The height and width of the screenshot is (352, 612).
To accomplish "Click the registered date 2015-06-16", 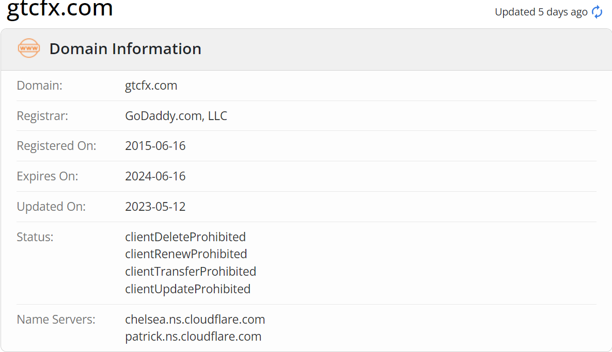I will (x=155, y=146).
